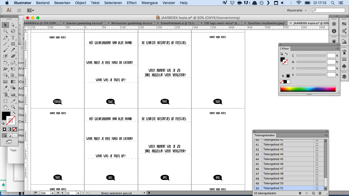Image resolution: width=349 pixels, height=196 pixels.
Task: Create new artboard in Tekengebieden panel
Action: point(313,193)
